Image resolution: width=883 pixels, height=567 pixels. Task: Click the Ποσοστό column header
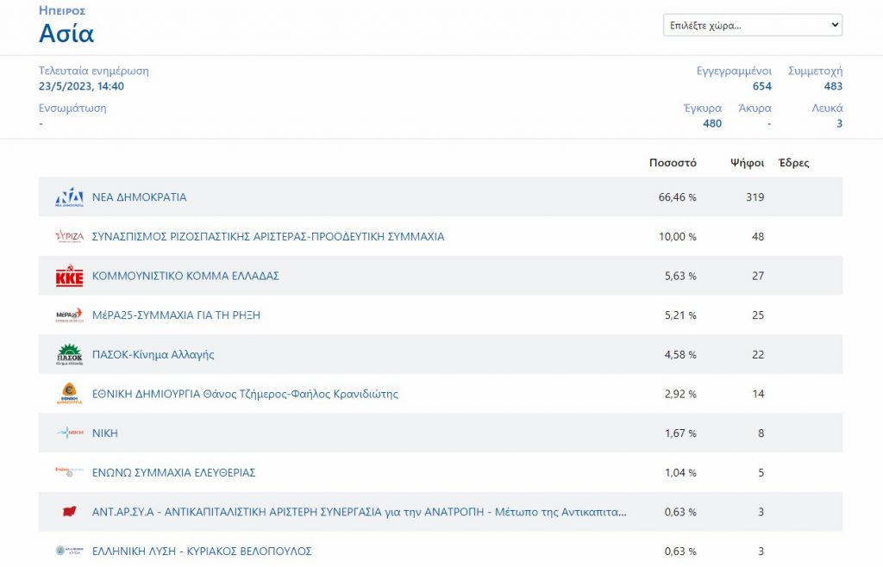[673, 163]
